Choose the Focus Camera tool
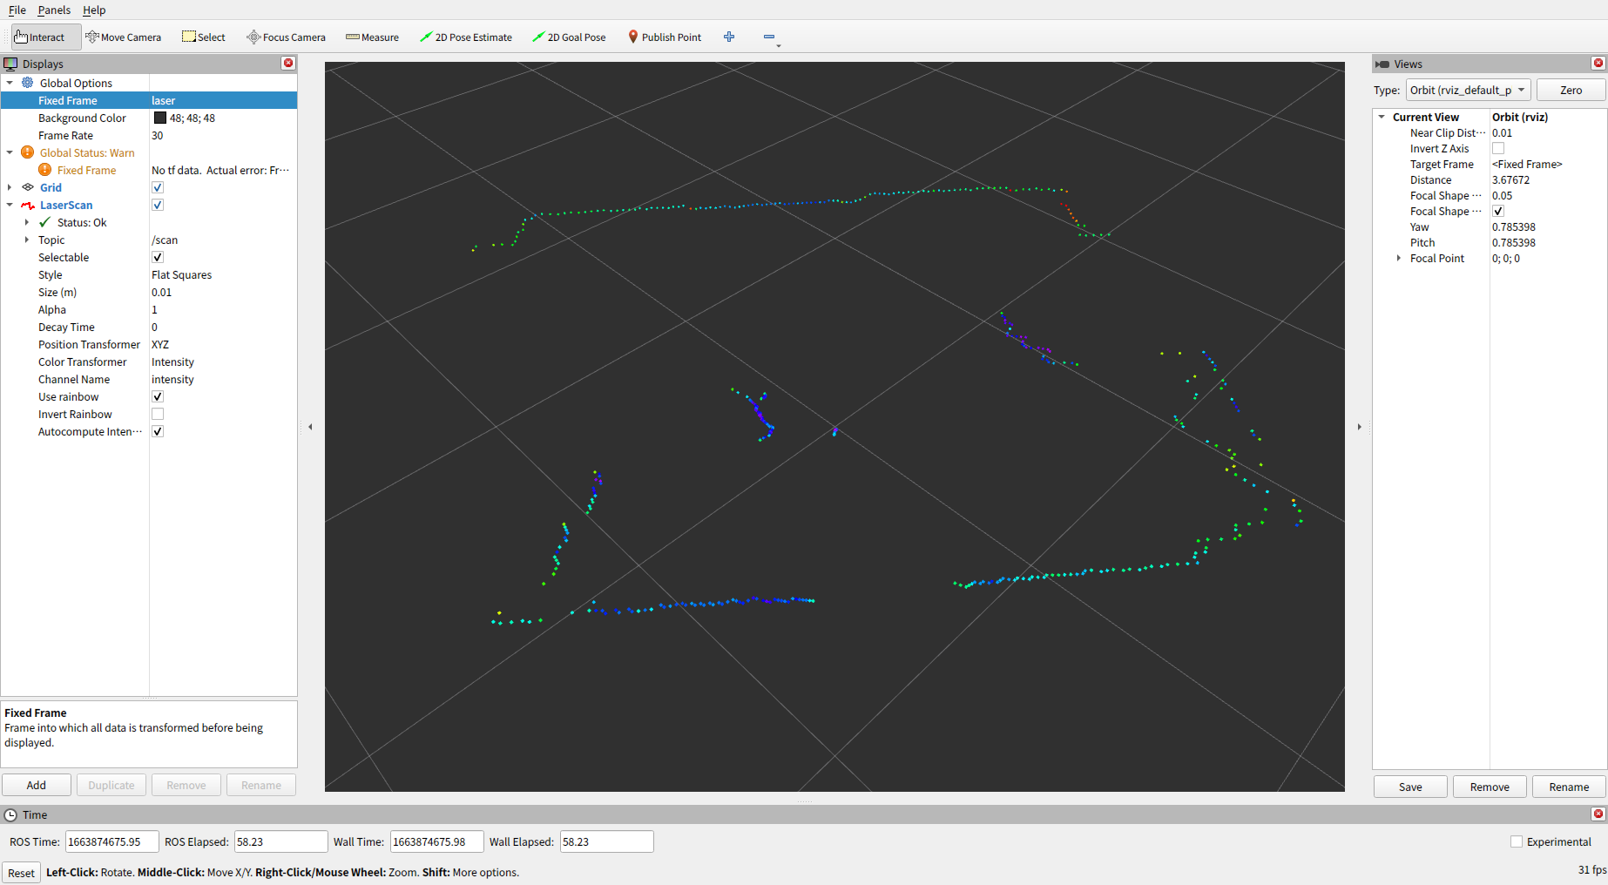This screenshot has width=1608, height=885. (286, 37)
